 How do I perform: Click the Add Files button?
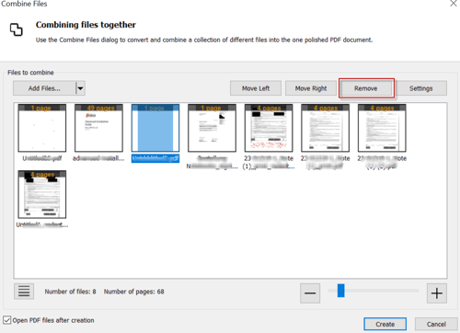(x=44, y=88)
